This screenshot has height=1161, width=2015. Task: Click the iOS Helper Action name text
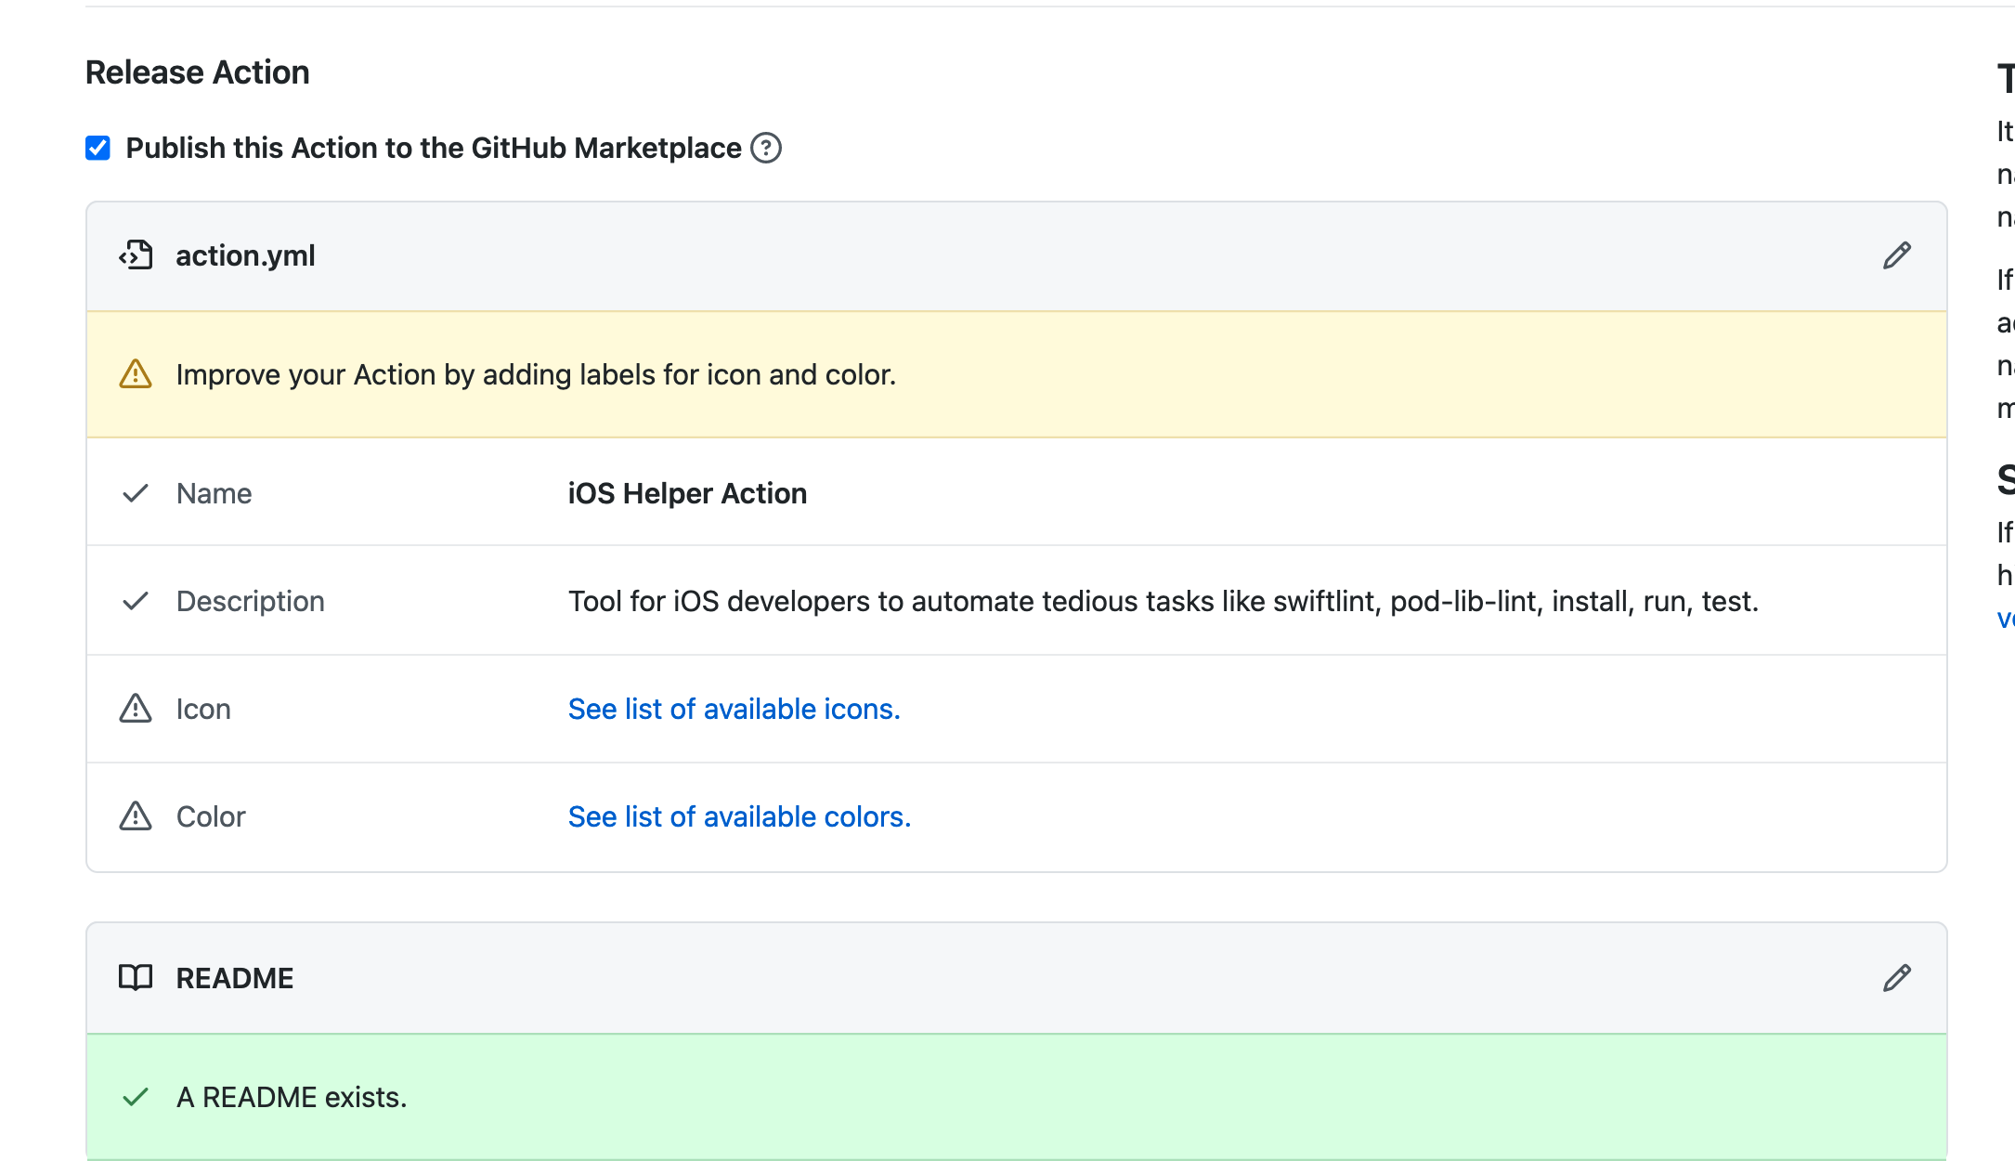click(x=687, y=493)
